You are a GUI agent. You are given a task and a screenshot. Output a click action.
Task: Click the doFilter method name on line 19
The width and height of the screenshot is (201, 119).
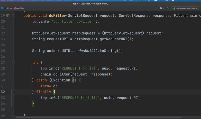click(57, 16)
